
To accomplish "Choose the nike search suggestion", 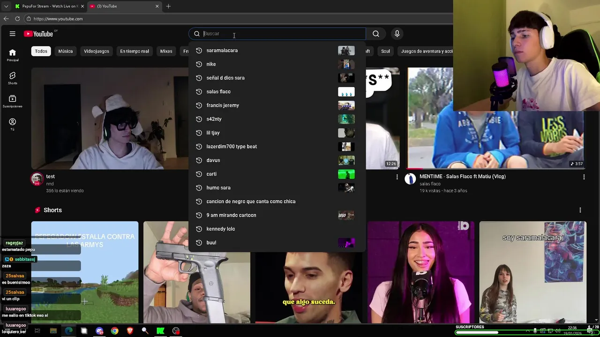I will [x=277, y=64].
